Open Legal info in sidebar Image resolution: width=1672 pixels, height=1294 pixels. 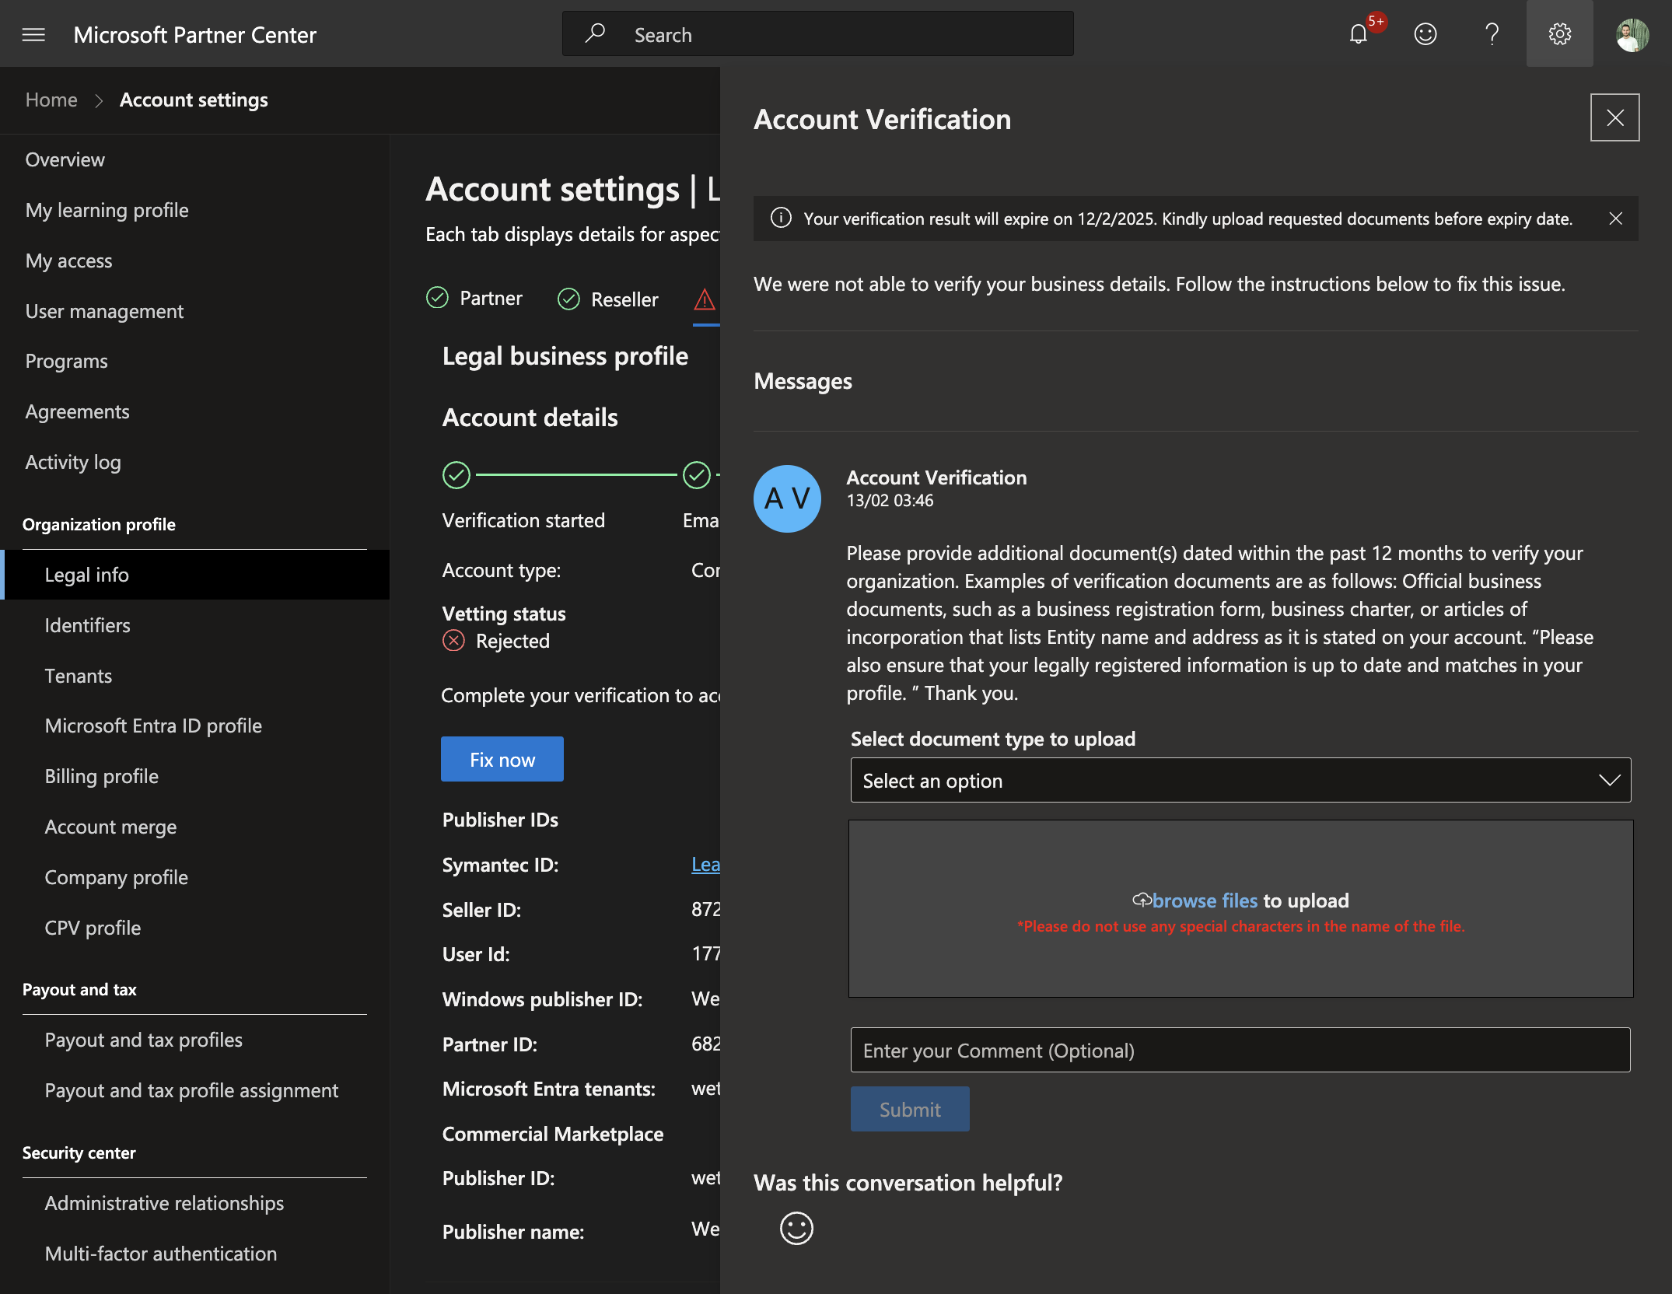pyautogui.click(x=194, y=575)
